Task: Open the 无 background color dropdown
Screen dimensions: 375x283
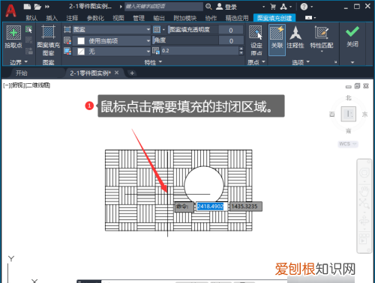Action: pos(112,52)
